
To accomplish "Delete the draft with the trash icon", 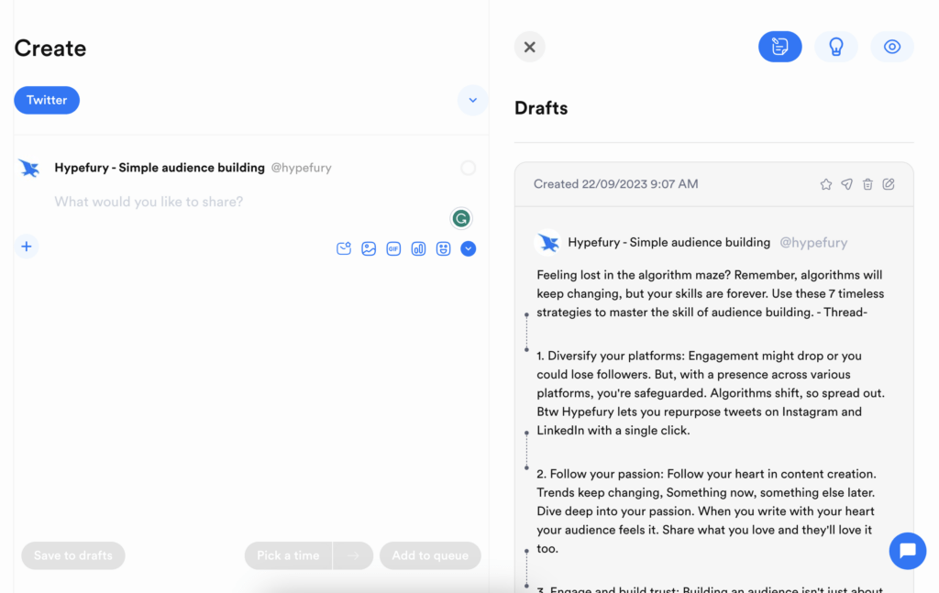I will pyautogui.click(x=867, y=183).
